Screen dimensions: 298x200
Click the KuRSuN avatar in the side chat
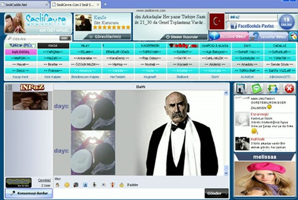tap(242, 143)
